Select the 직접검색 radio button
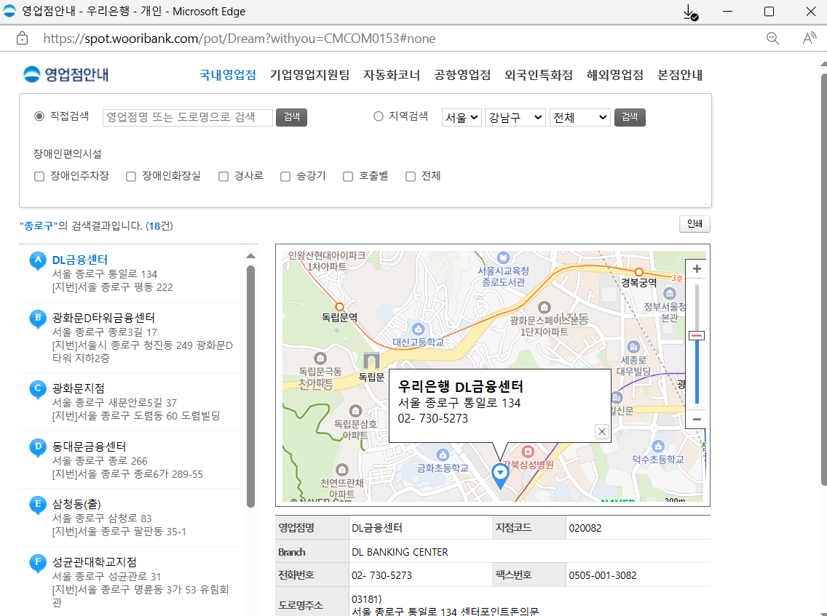The image size is (827, 616). coord(39,116)
